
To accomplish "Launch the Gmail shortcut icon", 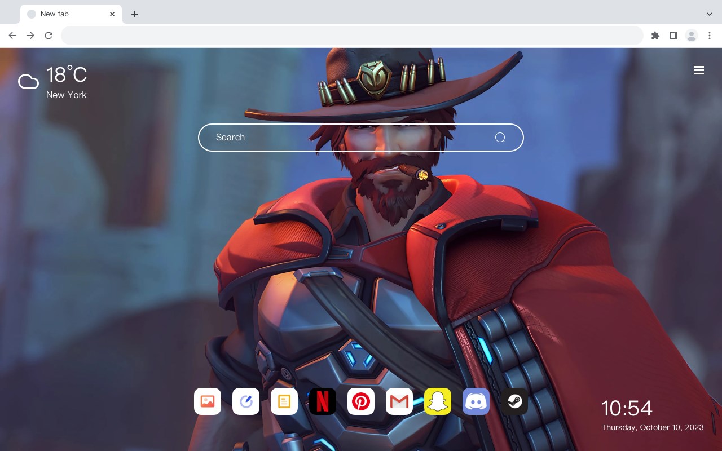I will coord(399,401).
